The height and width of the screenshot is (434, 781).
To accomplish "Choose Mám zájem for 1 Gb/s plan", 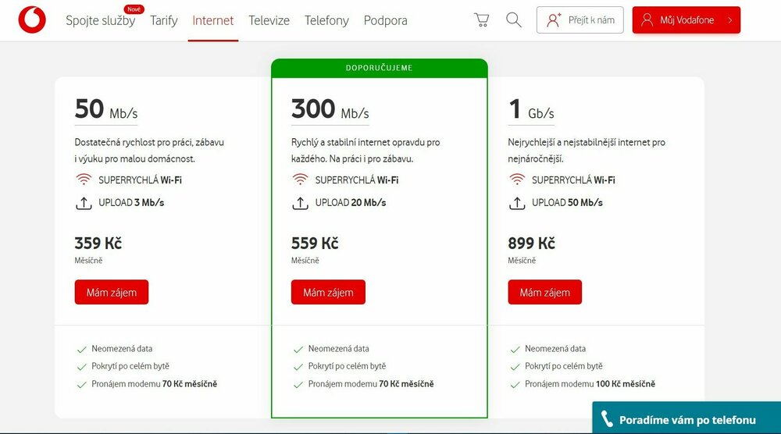I will point(544,293).
